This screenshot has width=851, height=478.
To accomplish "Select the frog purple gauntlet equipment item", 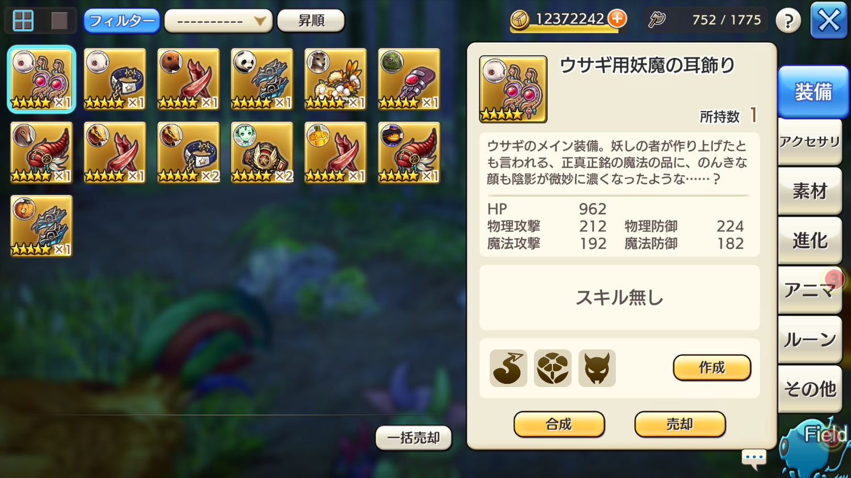I will click(x=409, y=79).
